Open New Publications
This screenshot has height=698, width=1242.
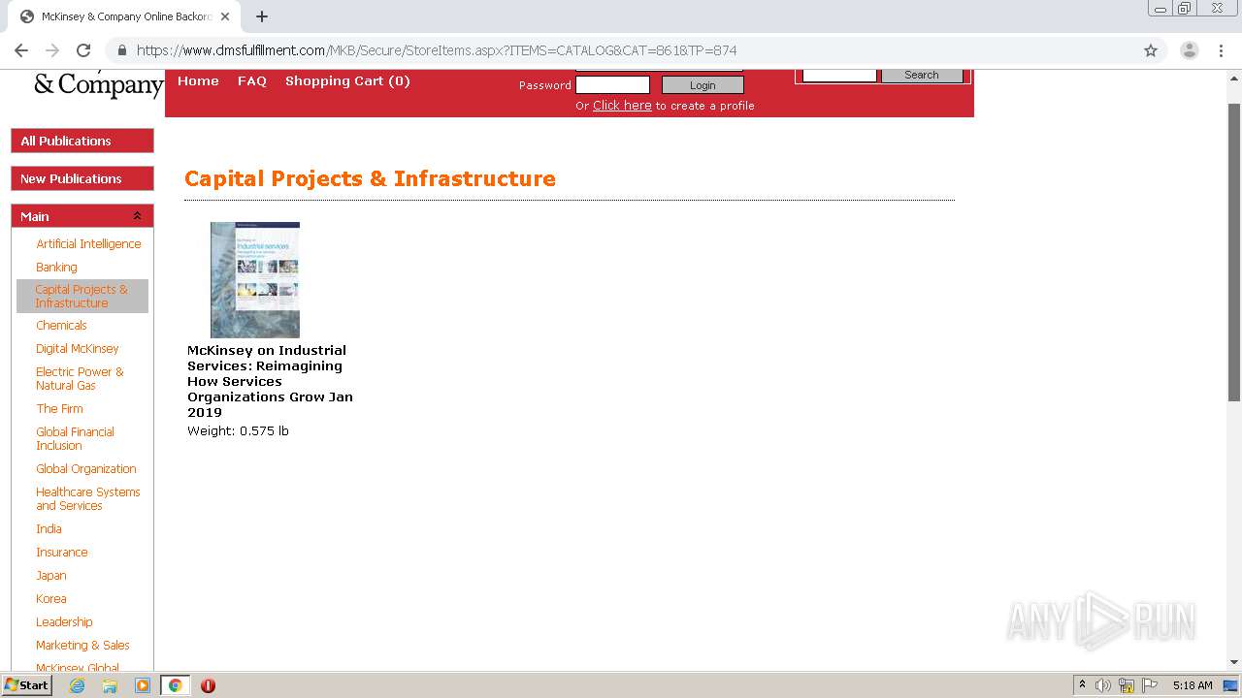click(82, 178)
